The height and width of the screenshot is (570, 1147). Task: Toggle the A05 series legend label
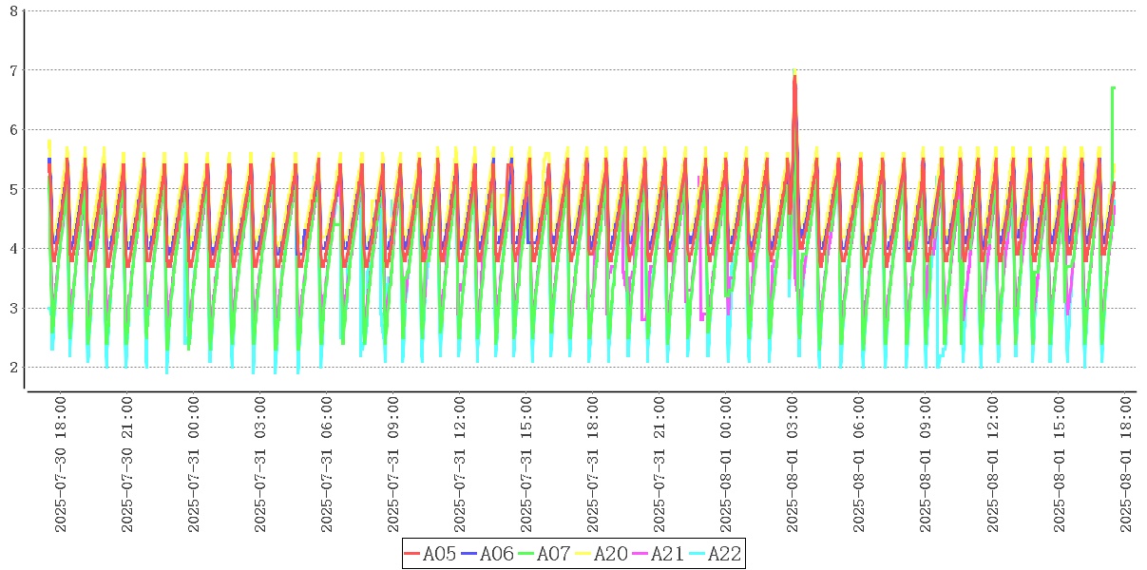439,554
